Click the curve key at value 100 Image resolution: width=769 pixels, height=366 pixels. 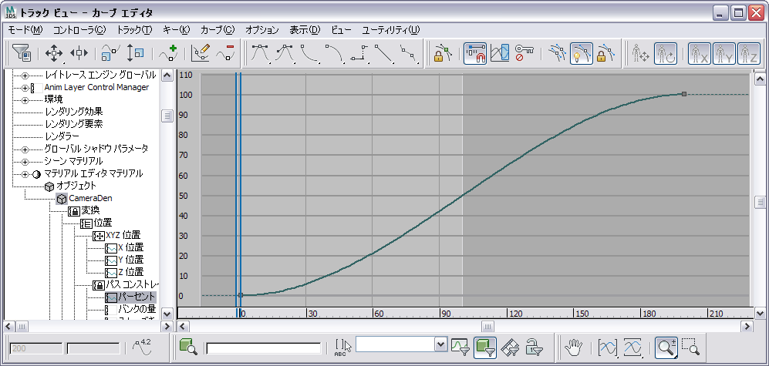(684, 93)
